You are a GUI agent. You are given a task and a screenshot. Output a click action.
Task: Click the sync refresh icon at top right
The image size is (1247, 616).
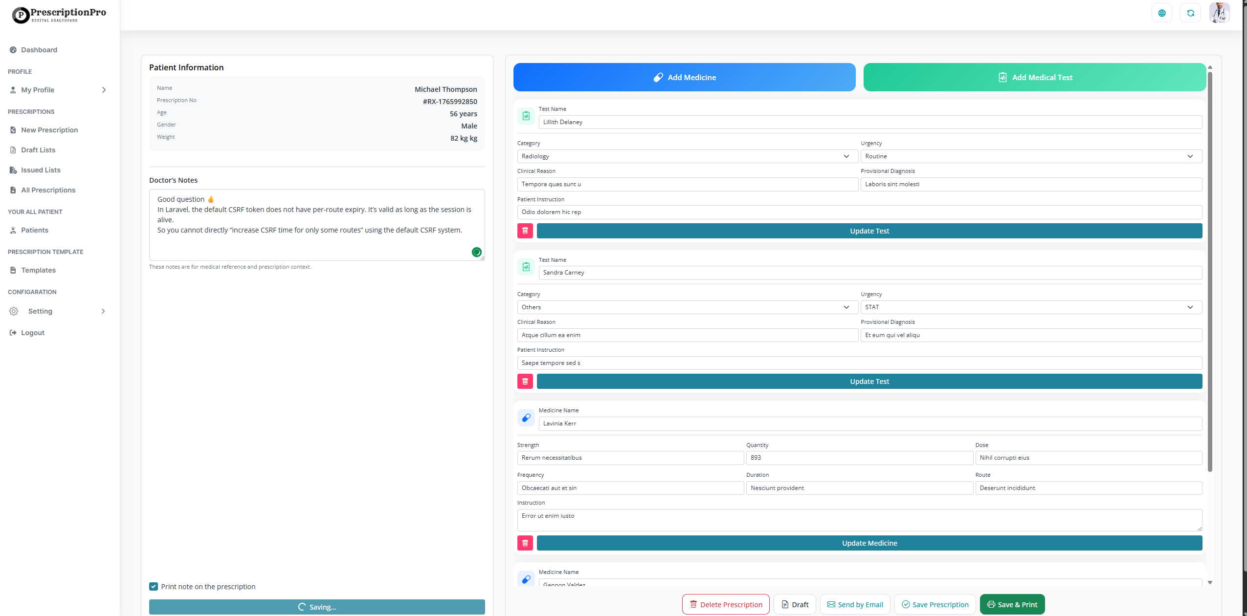1191,13
